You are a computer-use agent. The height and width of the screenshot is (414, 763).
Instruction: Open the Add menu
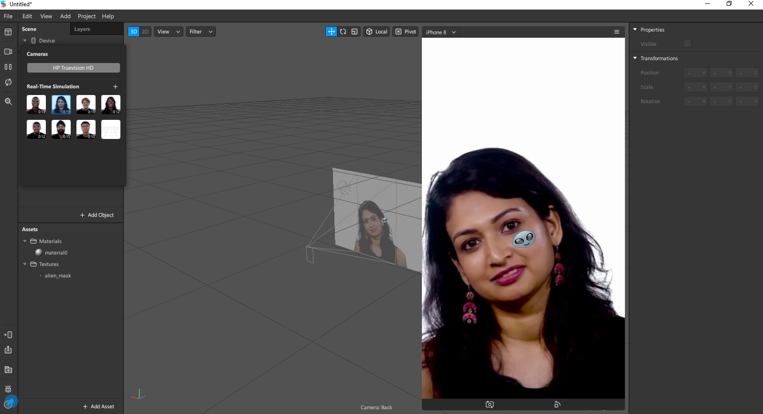[x=65, y=16]
